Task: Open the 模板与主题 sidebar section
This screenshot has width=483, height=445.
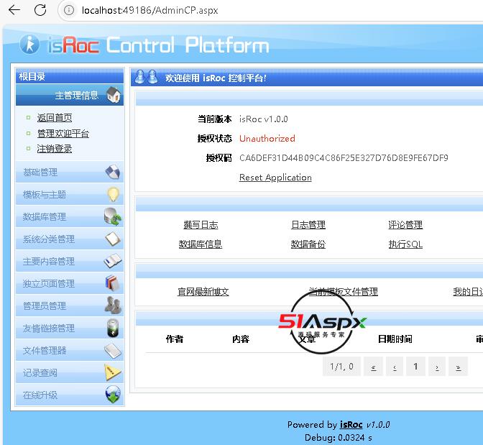Action: coord(70,194)
